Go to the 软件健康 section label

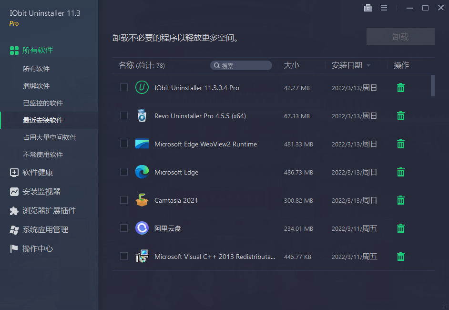[38, 173]
